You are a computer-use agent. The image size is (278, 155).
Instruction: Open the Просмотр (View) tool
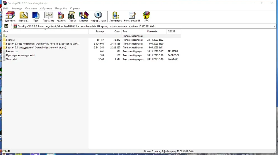tap(48, 17)
